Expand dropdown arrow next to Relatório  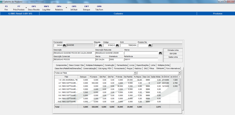tap(66, 8)
